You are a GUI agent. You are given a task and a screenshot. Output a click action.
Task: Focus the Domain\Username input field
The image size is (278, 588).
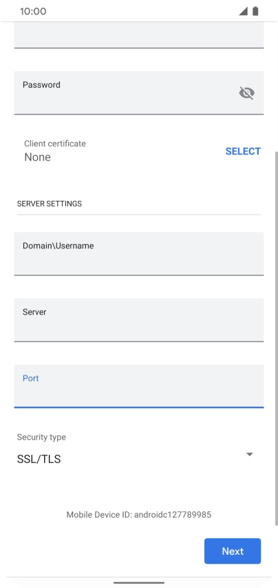click(139, 253)
